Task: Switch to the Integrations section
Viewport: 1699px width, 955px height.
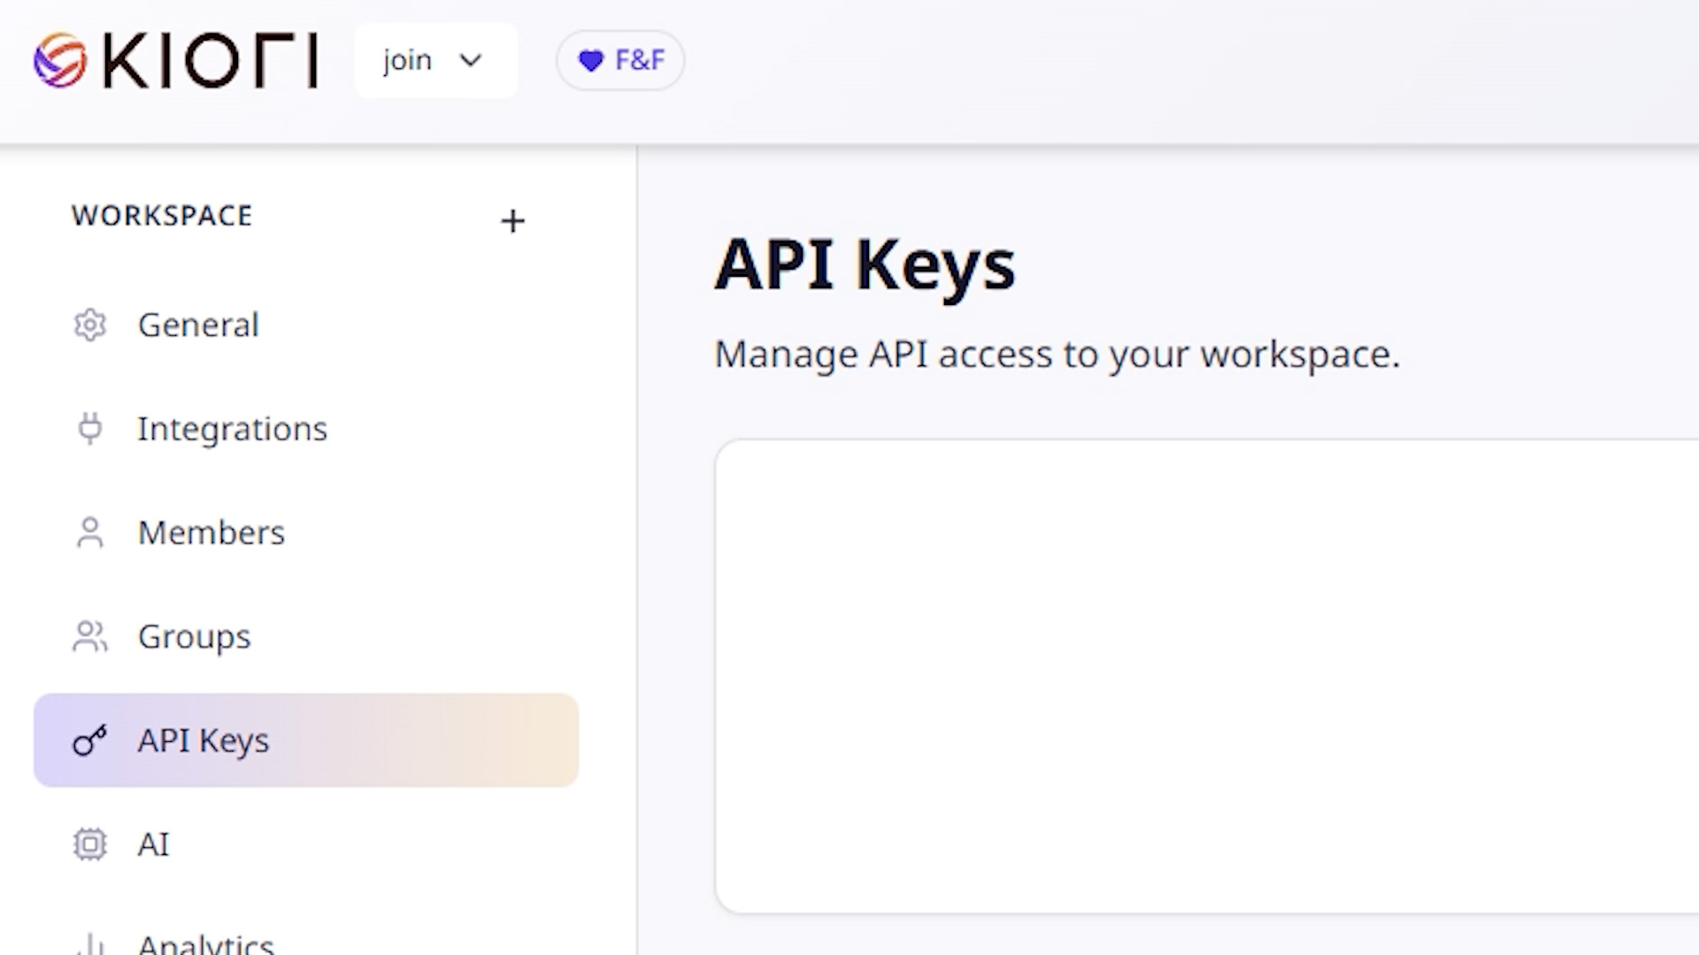Action: [233, 429]
